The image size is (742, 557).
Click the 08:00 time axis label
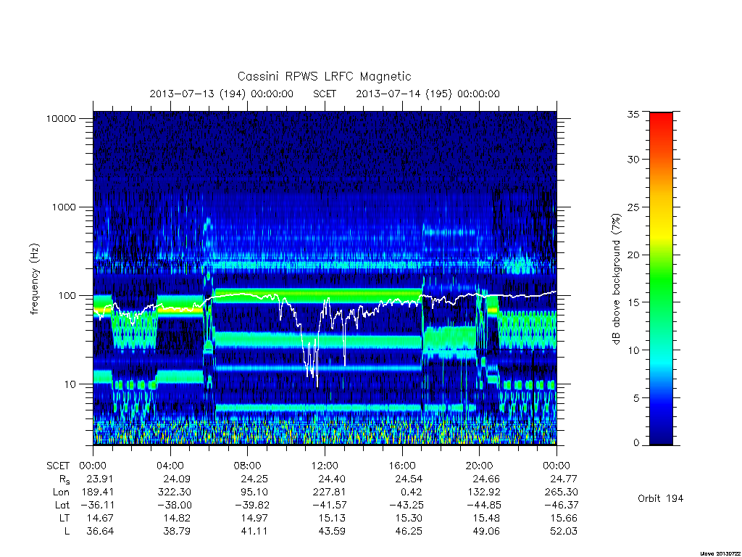click(x=248, y=466)
